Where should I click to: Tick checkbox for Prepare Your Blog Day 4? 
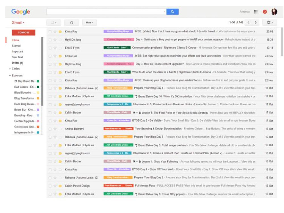point(50,88)
